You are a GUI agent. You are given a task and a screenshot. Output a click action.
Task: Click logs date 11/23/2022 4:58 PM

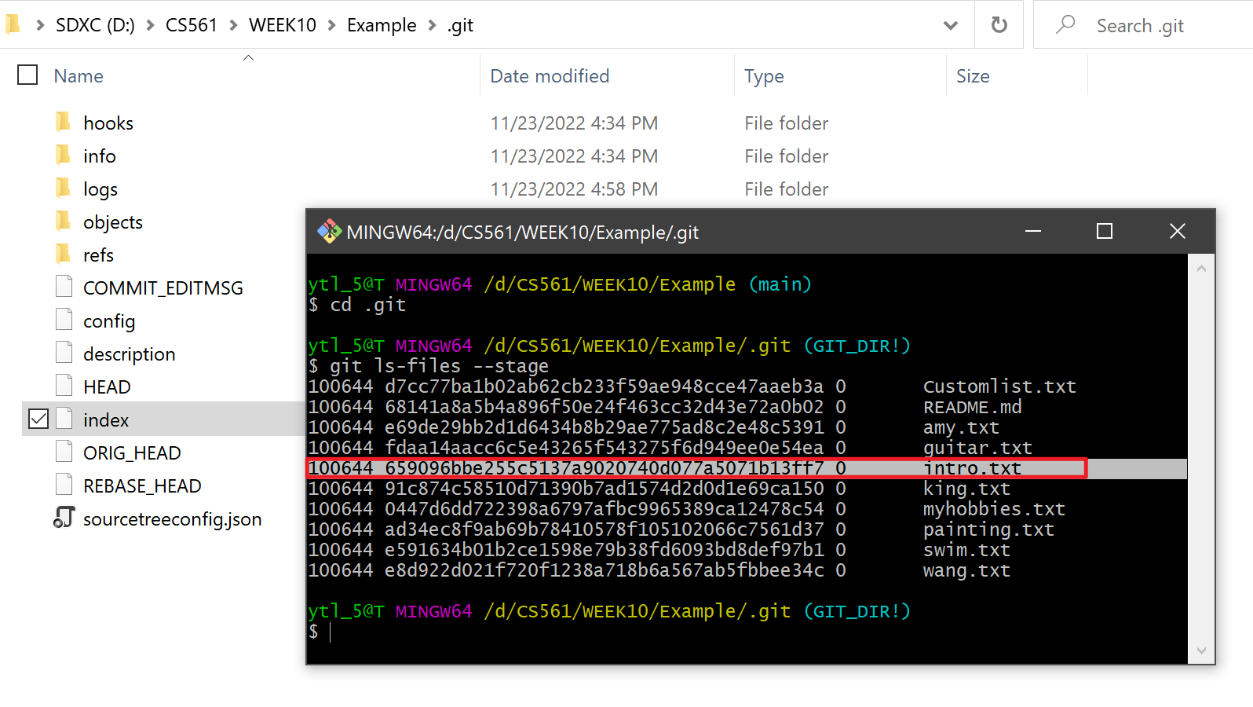(574, 189)
